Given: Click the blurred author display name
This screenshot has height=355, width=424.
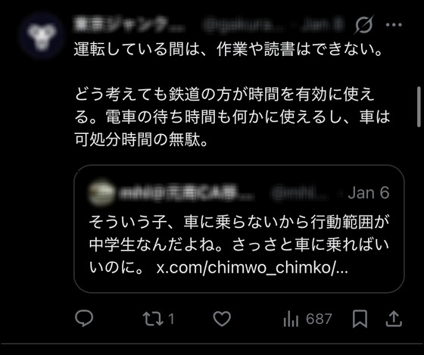Looking at the screenshot, I should [x=129, y=25].
